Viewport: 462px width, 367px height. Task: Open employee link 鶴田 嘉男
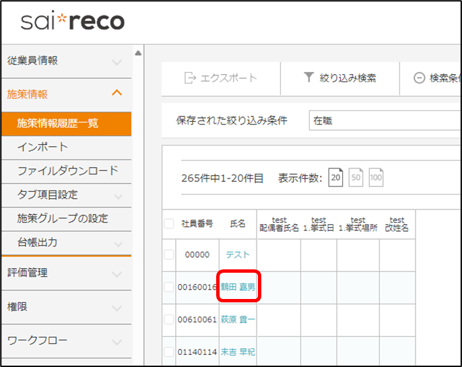pyautogui.click(x=238, y=287)
